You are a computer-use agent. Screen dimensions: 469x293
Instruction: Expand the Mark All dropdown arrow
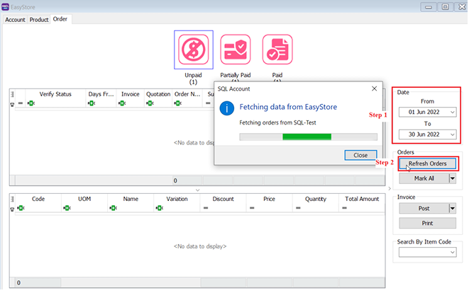pyautogui.click(x=452, y=178)
